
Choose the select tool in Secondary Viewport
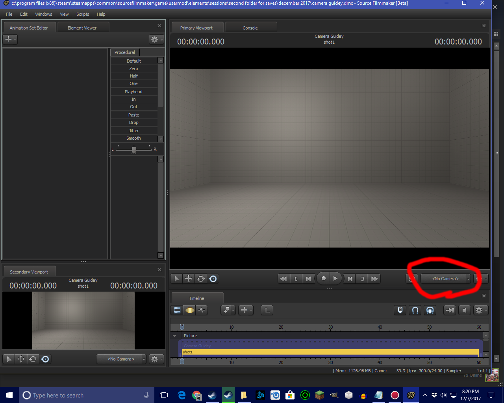tap(9, 359)
